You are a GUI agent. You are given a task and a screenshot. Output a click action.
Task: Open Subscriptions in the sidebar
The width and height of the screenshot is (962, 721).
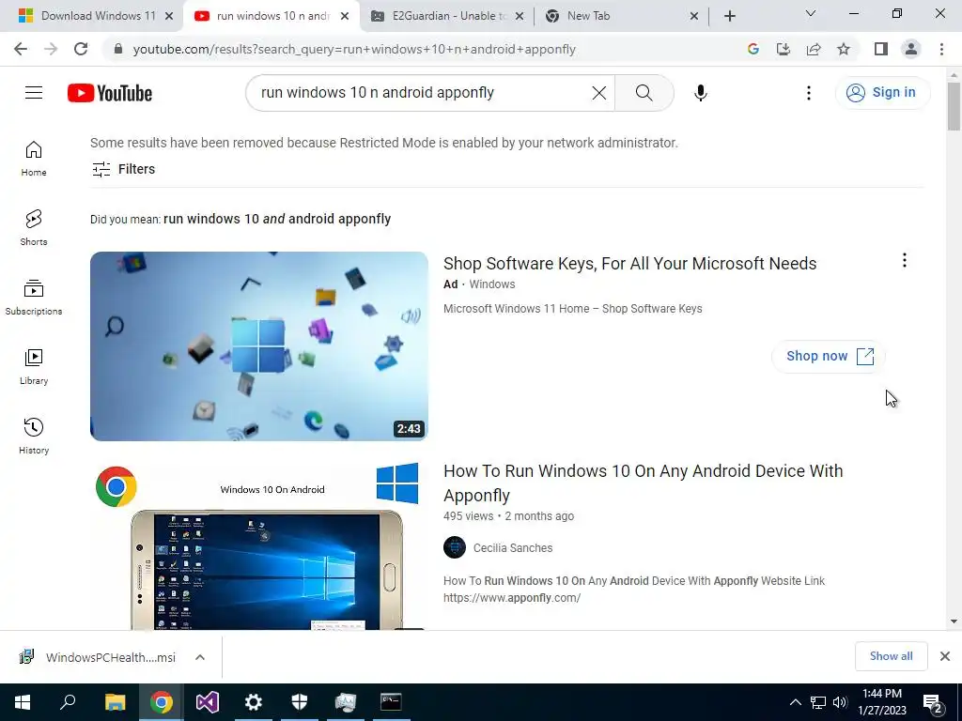pyautogui.click(x=34, y=298)
